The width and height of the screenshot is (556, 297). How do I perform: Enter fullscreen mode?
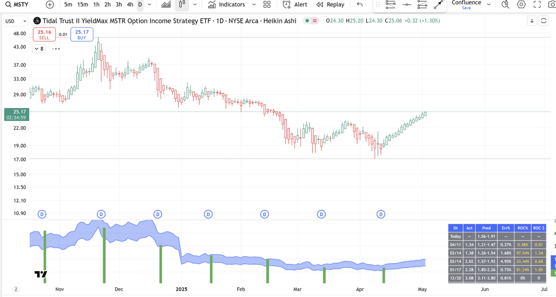(x=537, y=5)
